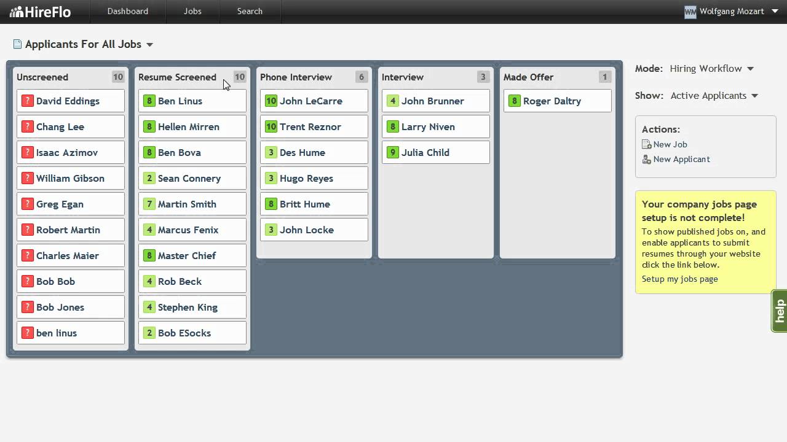Go to the Dashboard tab
This screenshot has height=442, width=787.
(127, 12)
